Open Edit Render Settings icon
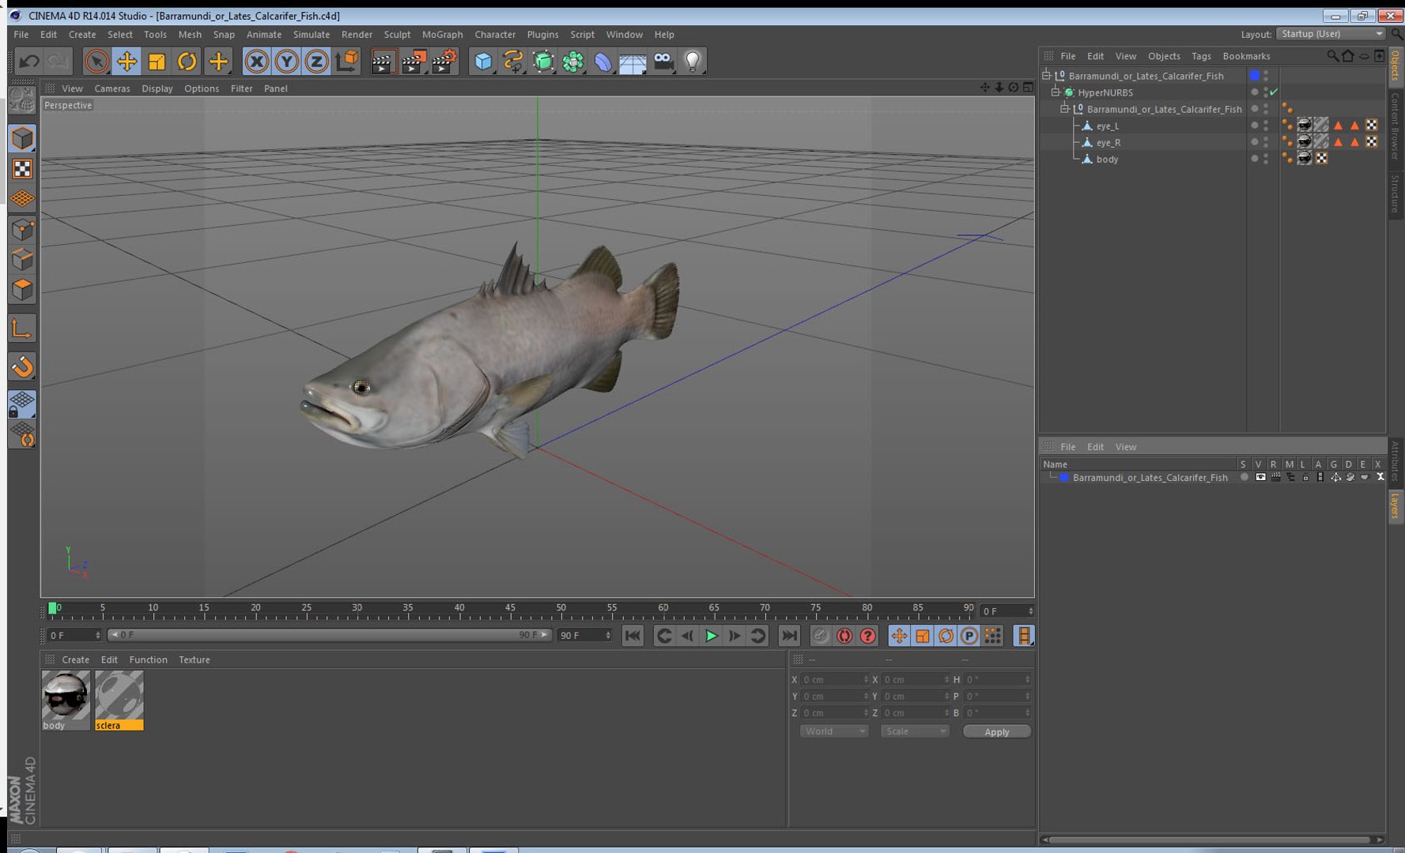Image resolution: width=1405 pixels, height=853 pixels. 445,62
